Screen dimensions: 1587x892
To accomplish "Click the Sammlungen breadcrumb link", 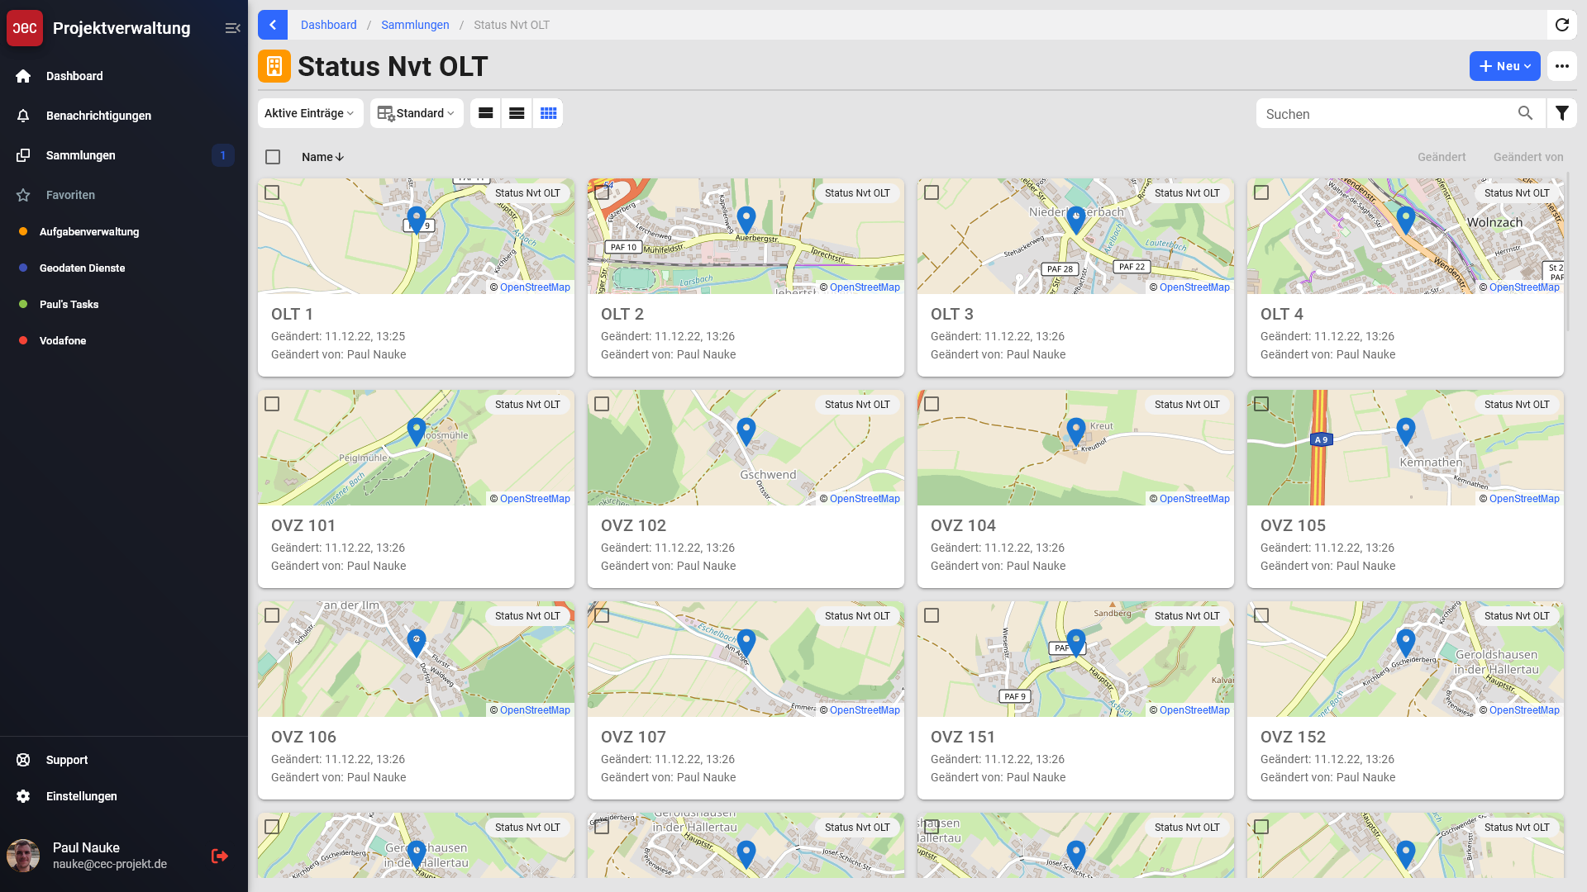I will 415,25.
